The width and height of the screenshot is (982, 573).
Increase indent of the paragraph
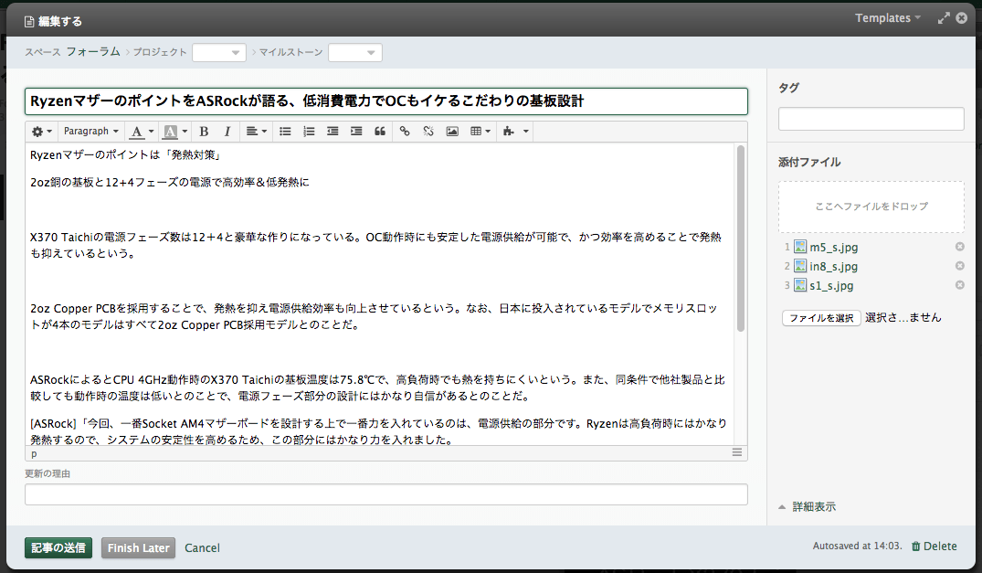pos(356,132)
